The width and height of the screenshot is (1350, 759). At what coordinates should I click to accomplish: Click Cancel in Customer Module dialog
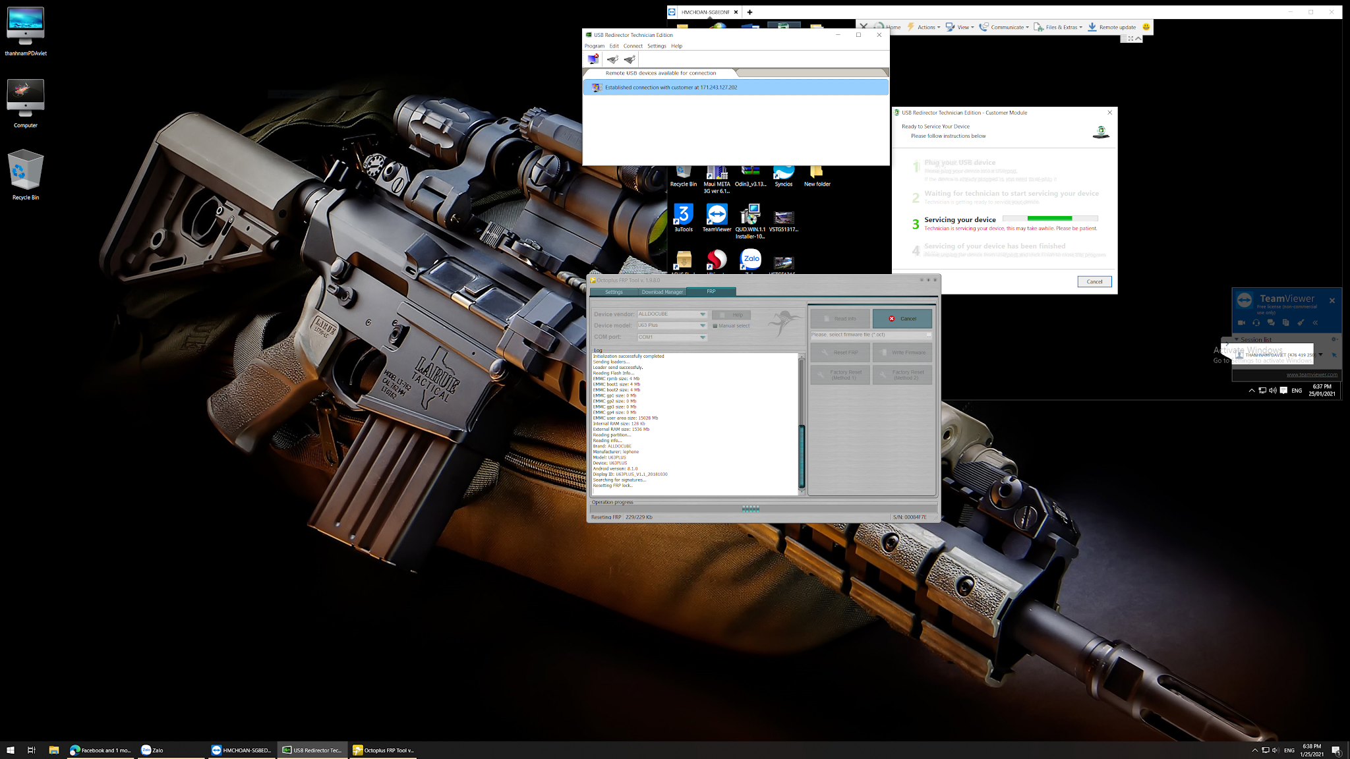pos(1094,281)
